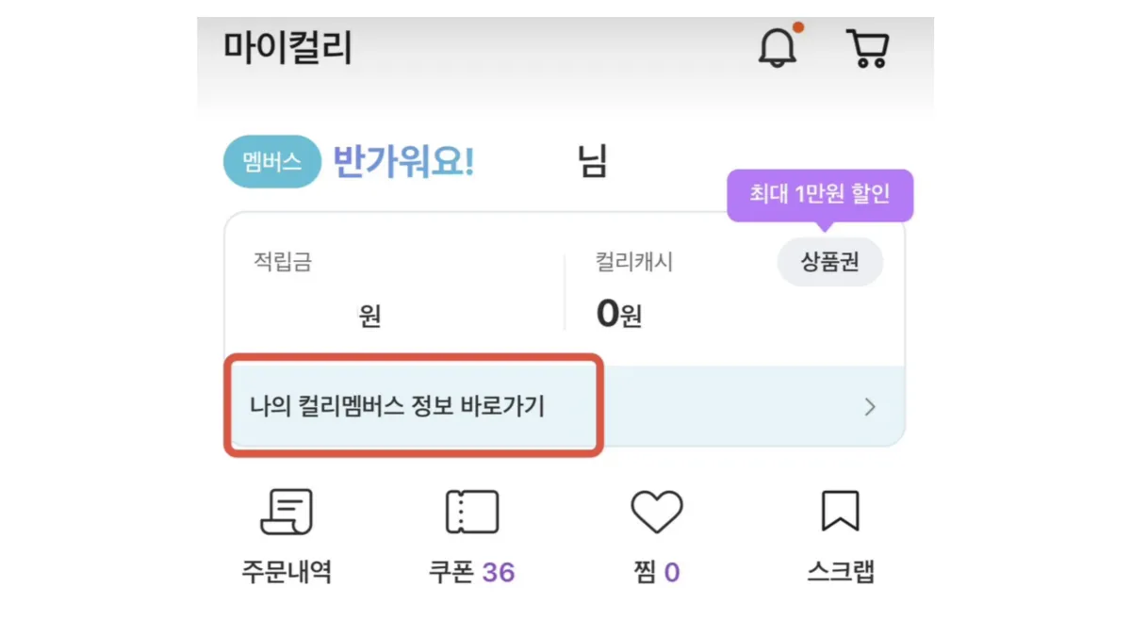1131x636 pixels.
Task: Tap the 찜 heart icon
Action: pos(656,514)
